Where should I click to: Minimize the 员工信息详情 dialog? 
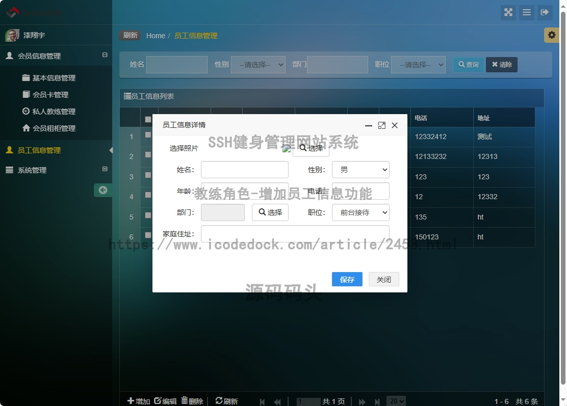pos(369,125)
